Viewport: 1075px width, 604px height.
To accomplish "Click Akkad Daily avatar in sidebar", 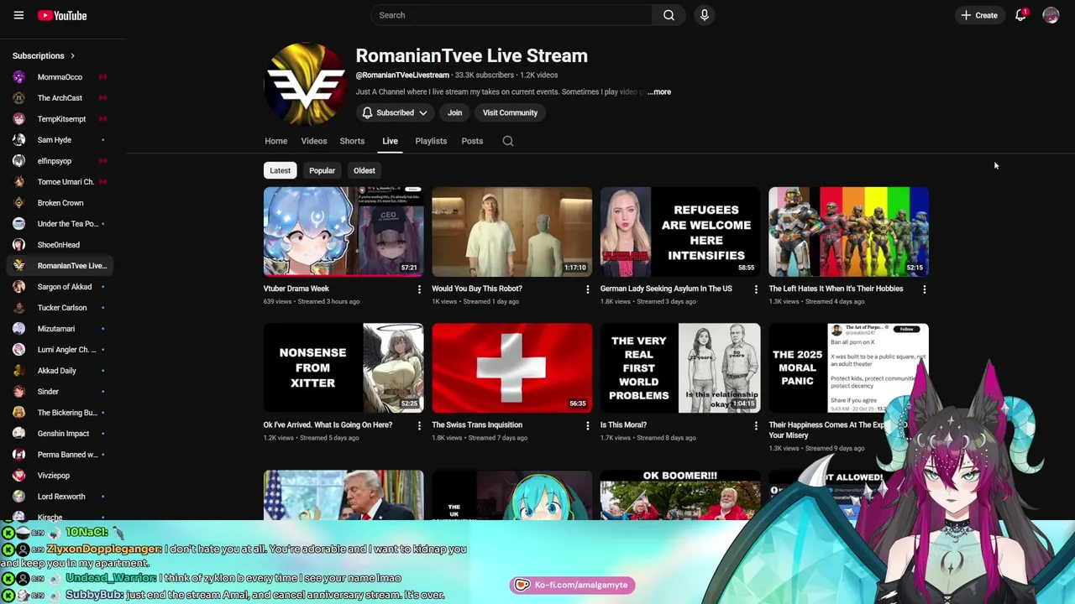I will 18,371.
